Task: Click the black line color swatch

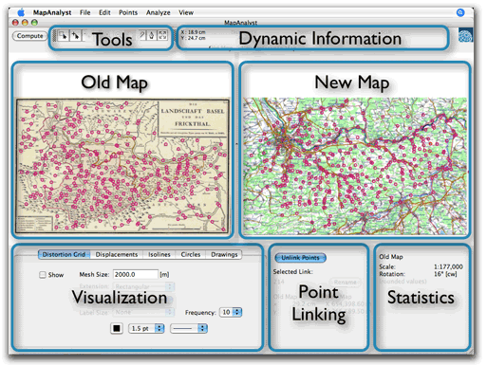Action: [x=117, y=328]
